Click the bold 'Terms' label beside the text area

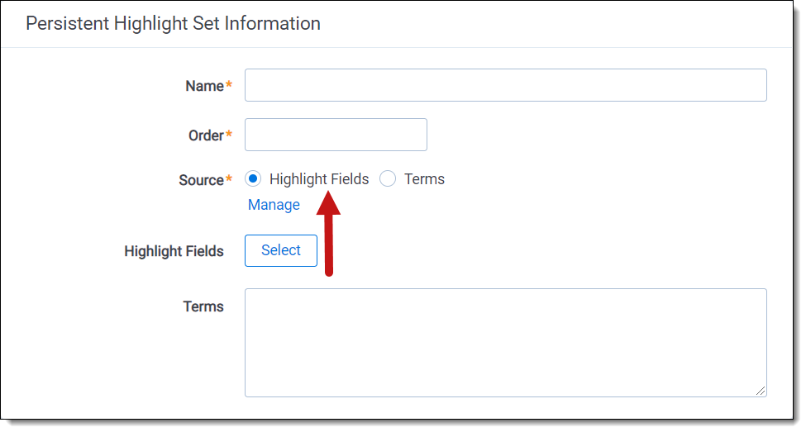(x=203, y=306)
